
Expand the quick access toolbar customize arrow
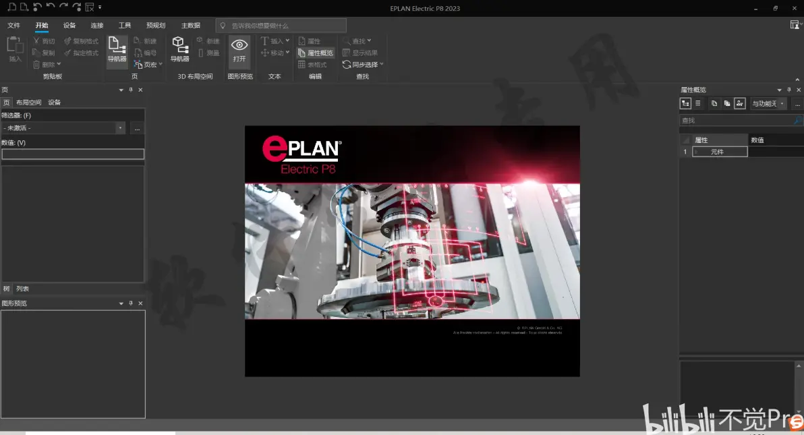point(100,7)
